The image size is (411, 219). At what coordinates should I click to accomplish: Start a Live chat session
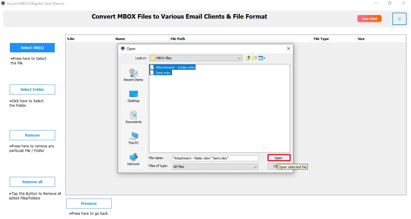point(369,19)
